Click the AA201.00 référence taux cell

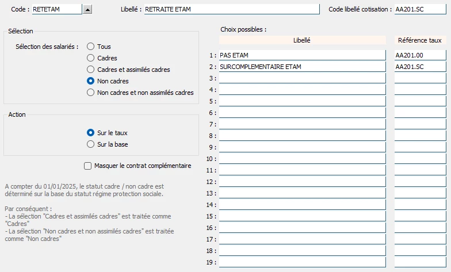420,55
